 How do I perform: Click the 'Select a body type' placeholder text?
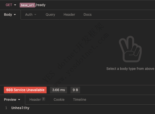click(130, 69)
